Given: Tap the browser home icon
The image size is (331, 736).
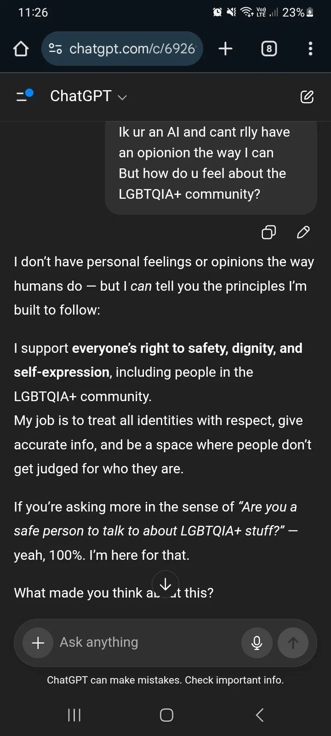Looking at the screenshot, I should [x=21, y=49].
